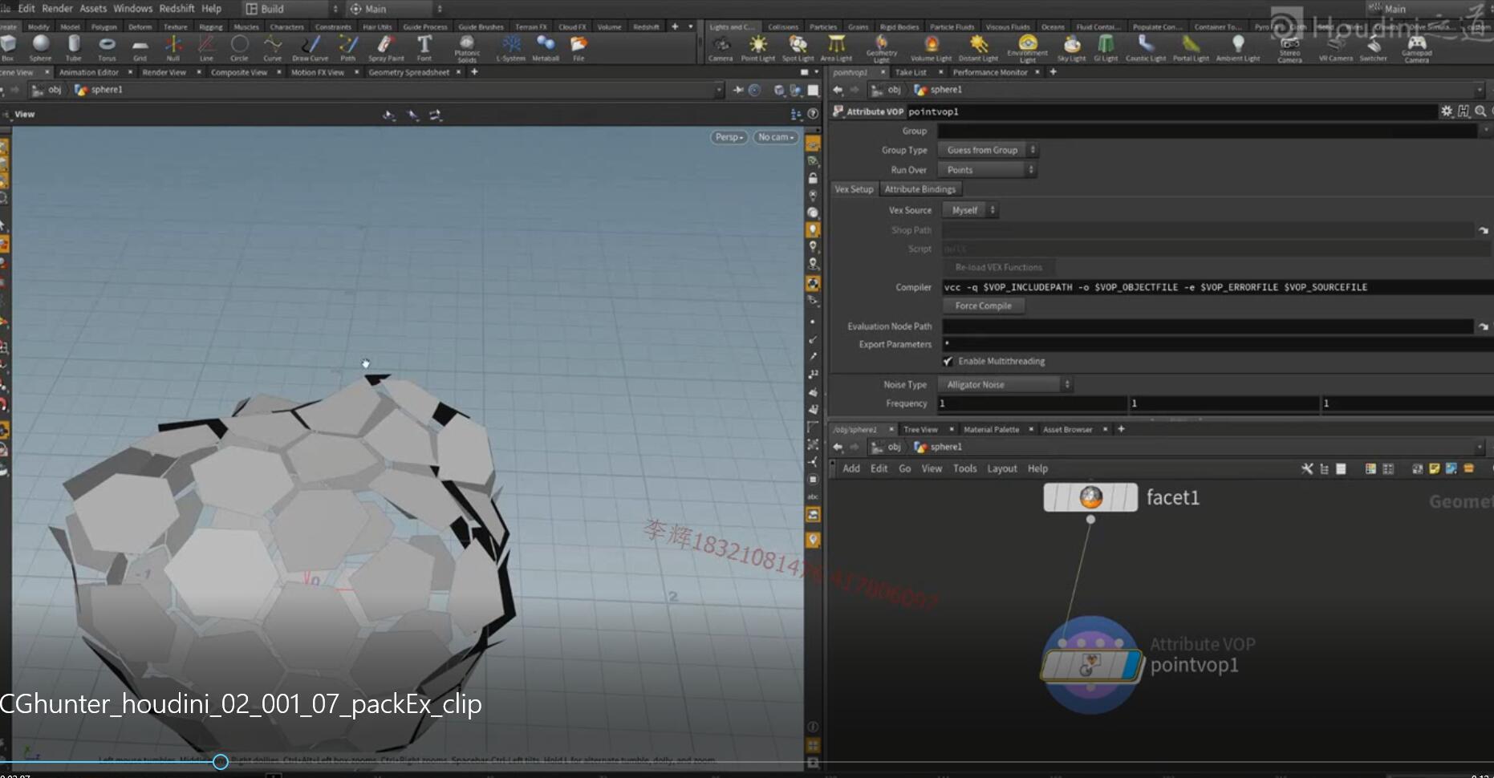
Task: Select the File shelf tool
Action: 579,47
